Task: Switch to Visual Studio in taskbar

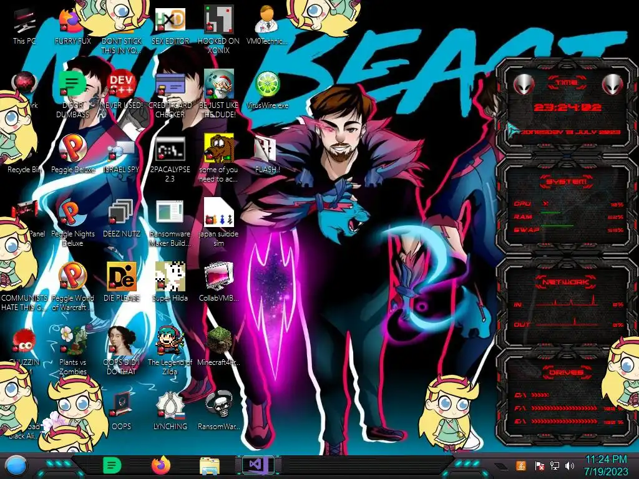Action: tap(258, 465)
